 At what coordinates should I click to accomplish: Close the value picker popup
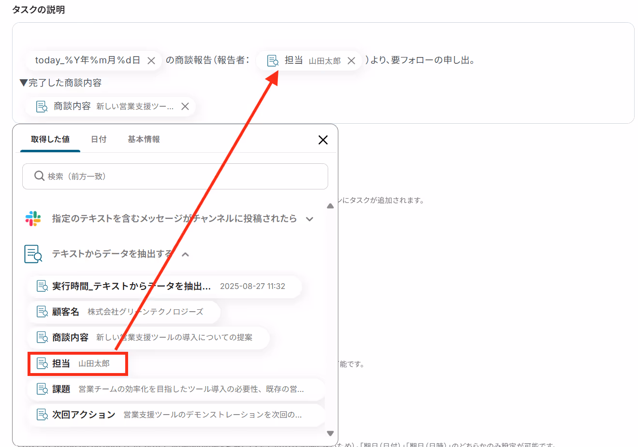click(x=323, y=140)
